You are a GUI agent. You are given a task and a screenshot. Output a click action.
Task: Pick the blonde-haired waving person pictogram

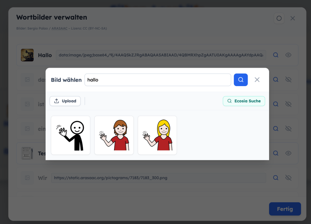[157, 135]
